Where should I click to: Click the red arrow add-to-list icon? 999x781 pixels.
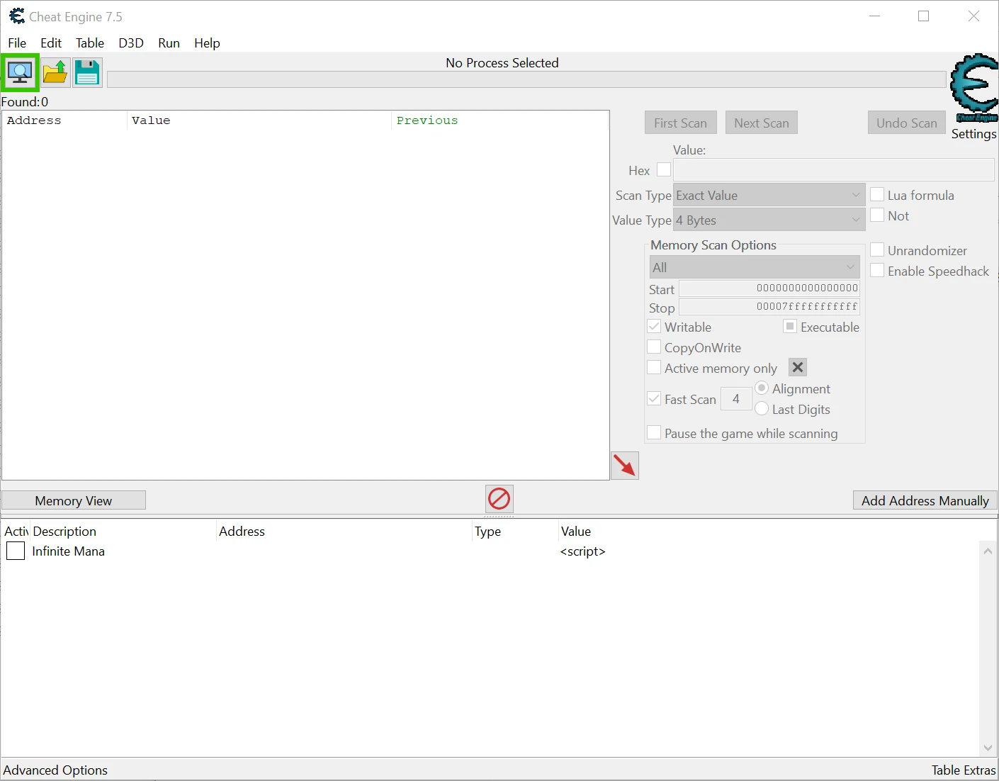[625, 466]
